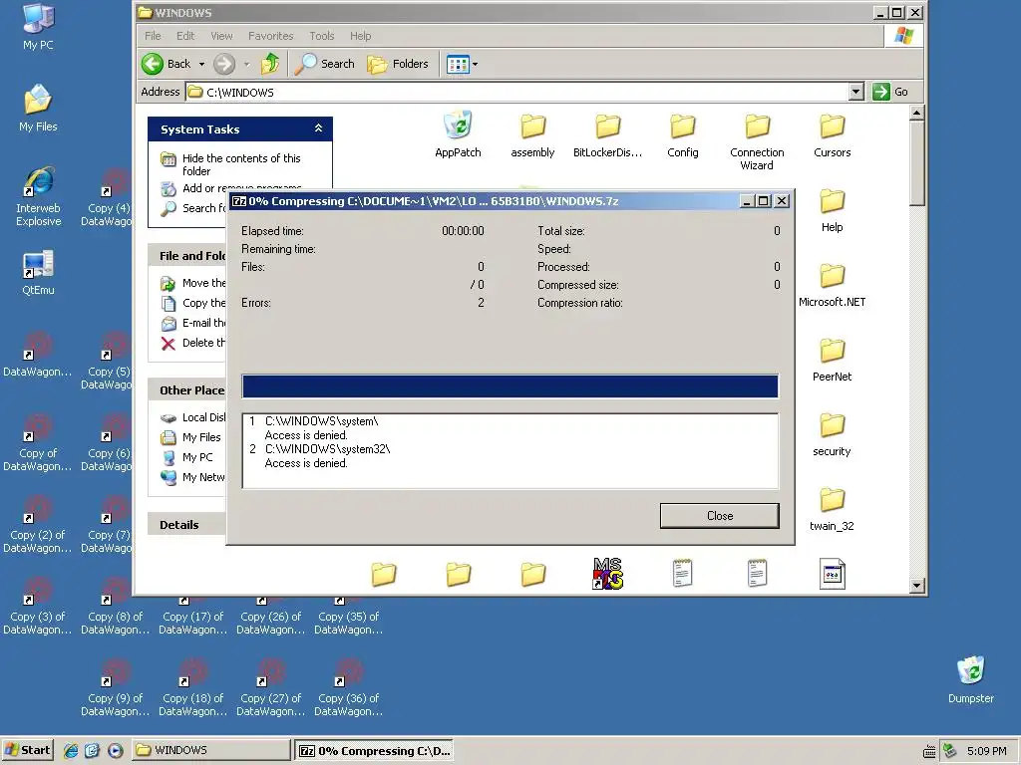Open Copy (17) of DataWagon shortcut
Image resolution: width=1021 pixels, height=765 pixels.
click(x=192, y=616)
